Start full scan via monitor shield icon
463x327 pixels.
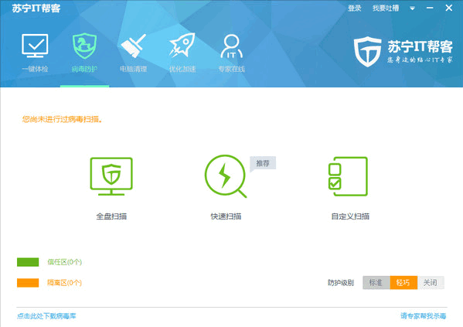[x=111, y=176]
